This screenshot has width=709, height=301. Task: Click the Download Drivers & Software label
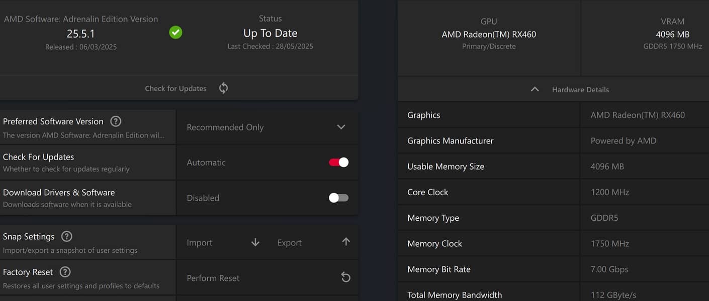click(x=59, y=193)
